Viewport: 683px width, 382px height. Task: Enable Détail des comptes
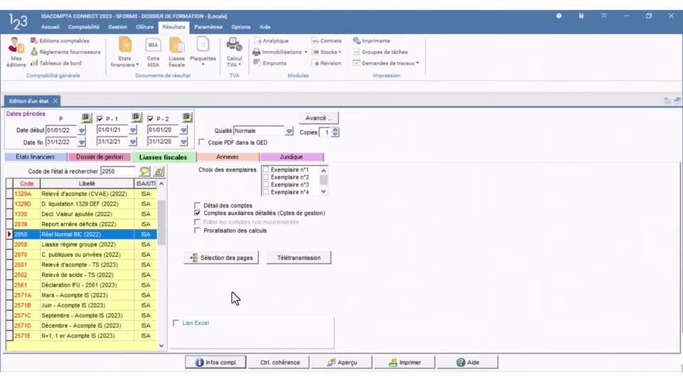[197, 205]
